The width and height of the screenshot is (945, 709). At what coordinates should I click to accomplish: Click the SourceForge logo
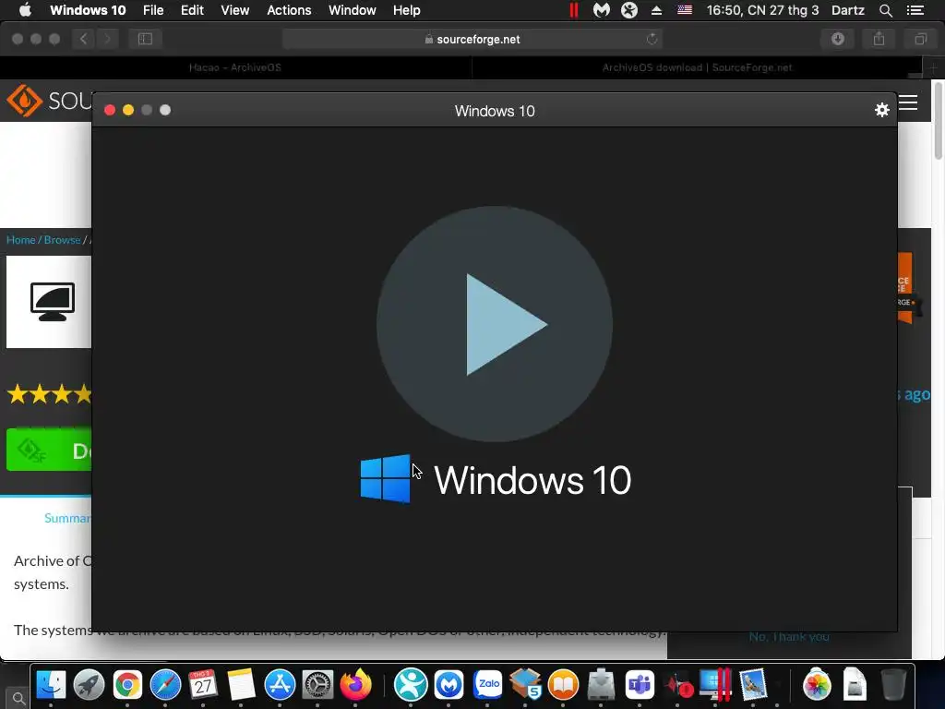pyautogui.click(x=48, y=101)
